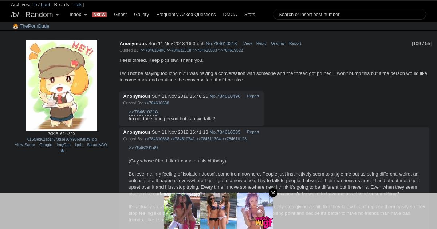
Task: Search the image with ImgOps
Action: [x=63, y=145]
